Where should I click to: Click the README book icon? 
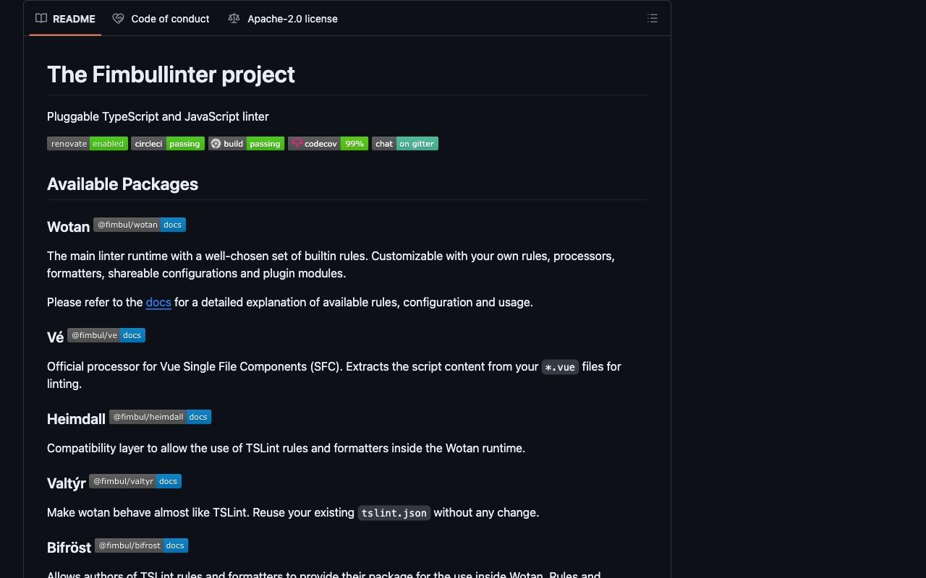[41, 19]
